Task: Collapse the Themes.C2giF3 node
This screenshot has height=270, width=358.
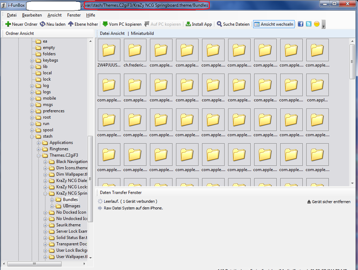Action: point(39,156)
